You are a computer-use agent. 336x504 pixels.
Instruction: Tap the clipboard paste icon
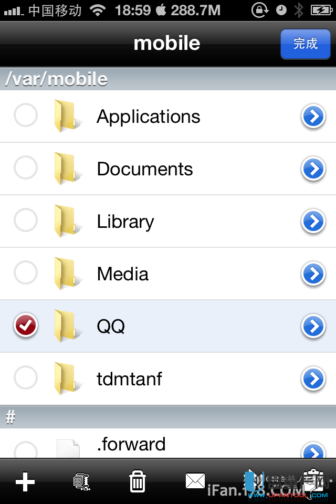pyautogui.click(x=312, y=480)
